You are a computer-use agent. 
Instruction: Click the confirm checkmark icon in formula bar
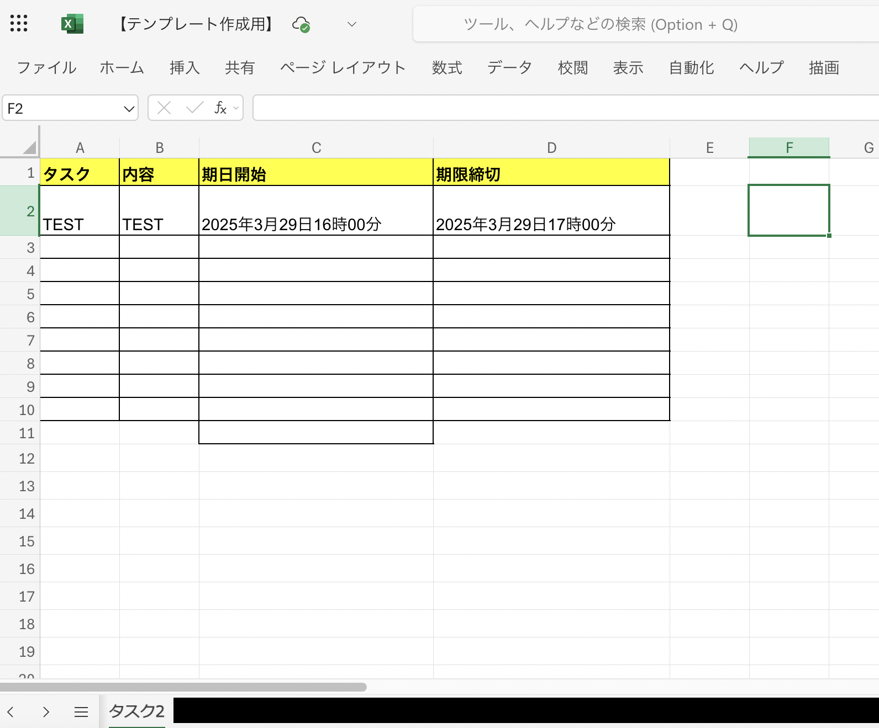[x=194, y=108]
